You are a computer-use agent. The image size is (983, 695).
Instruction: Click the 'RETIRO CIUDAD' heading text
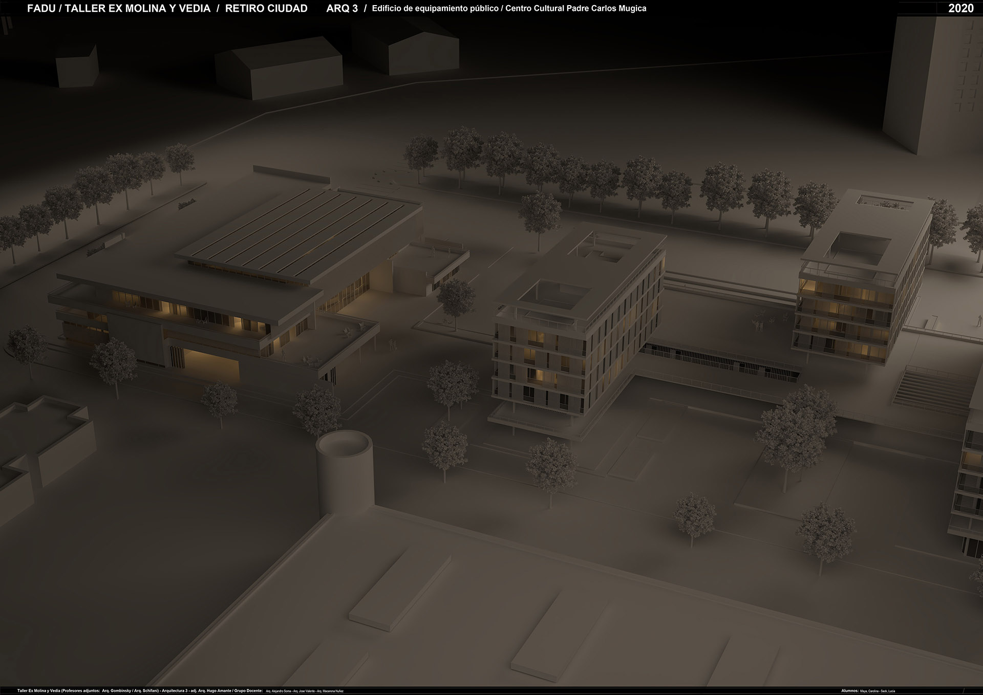click(x=266, y=8)
